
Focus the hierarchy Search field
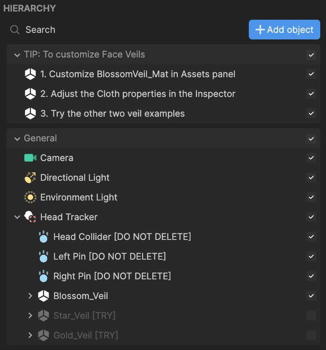(127, 30)
